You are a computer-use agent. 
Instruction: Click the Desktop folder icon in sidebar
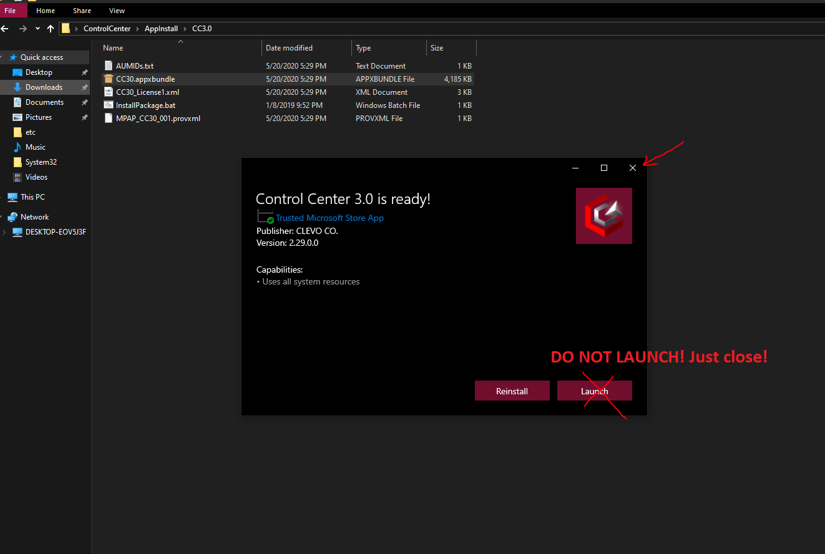[17, 72]
